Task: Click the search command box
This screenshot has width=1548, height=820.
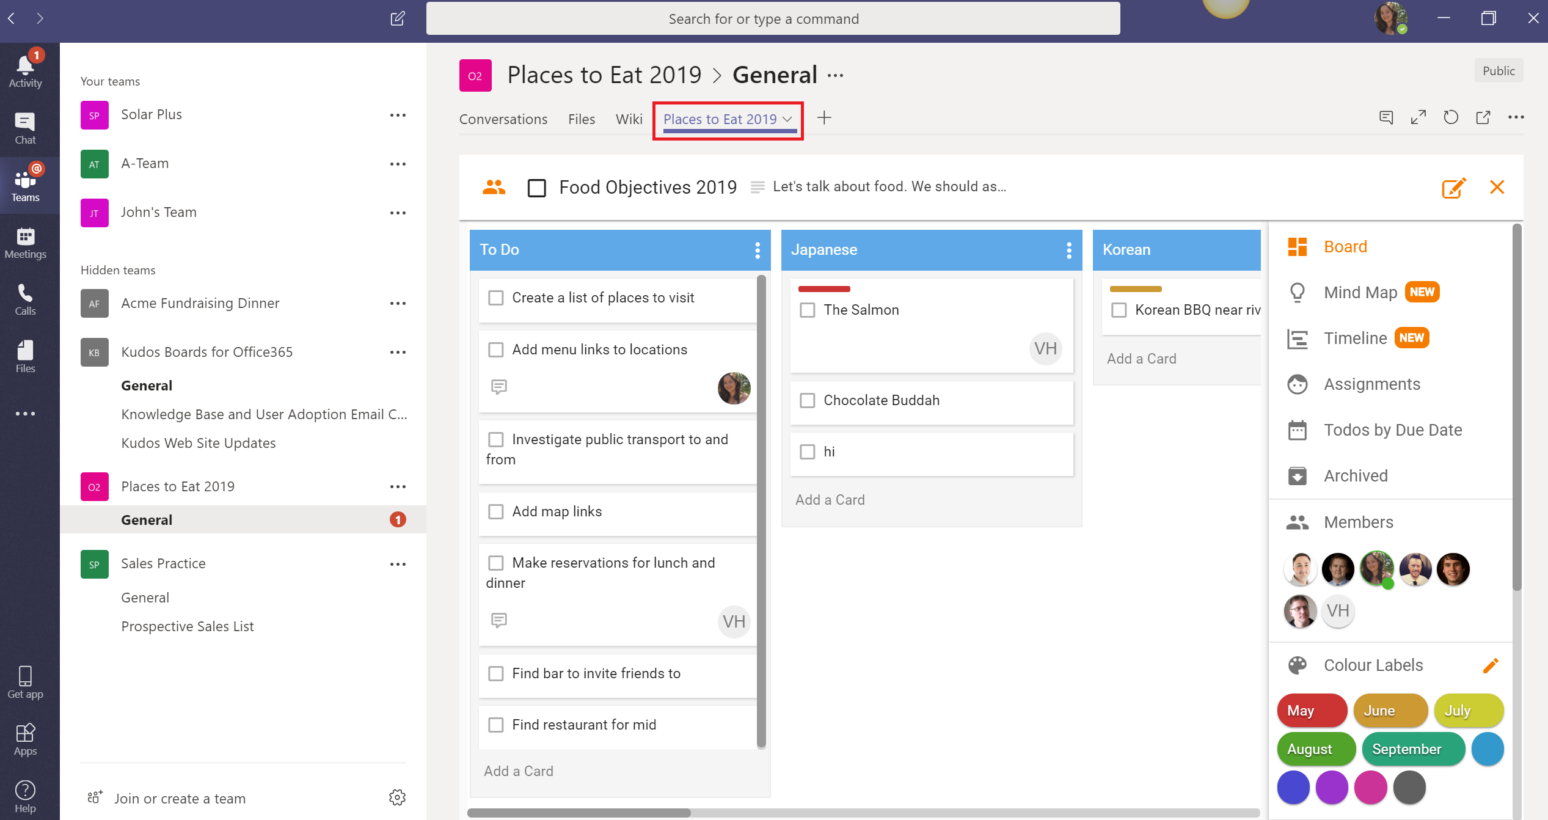Action: pyautogui.click(x=773, y=19)
